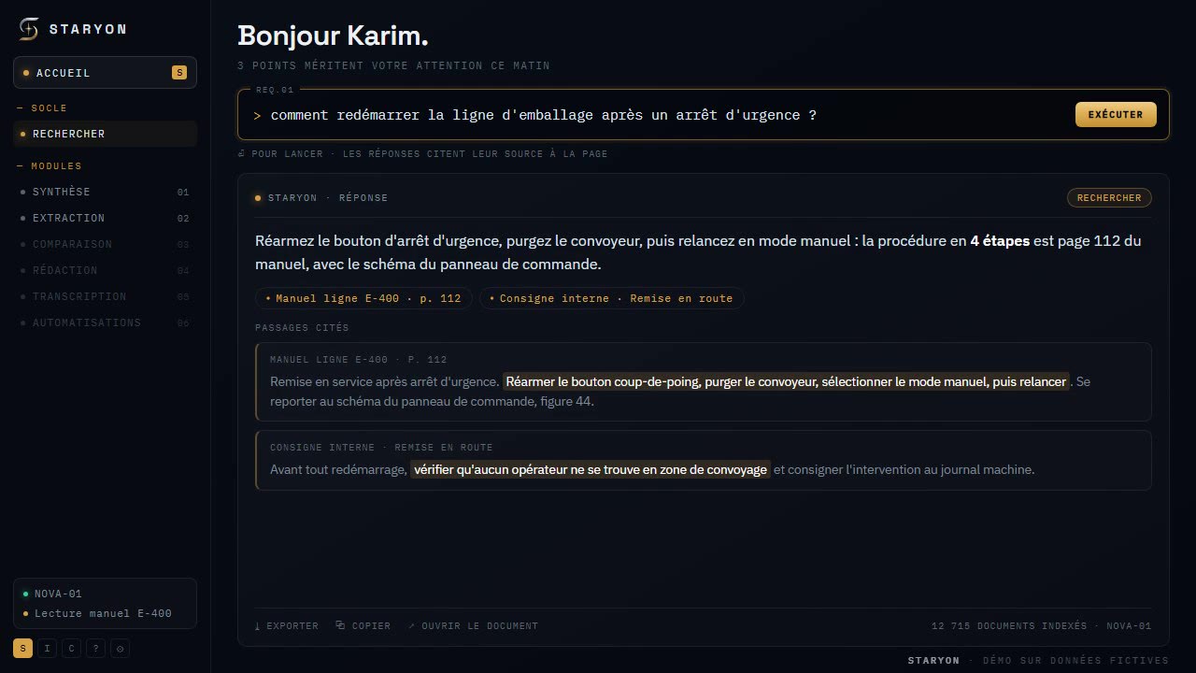Open the Synthèse module

[105, 192]
